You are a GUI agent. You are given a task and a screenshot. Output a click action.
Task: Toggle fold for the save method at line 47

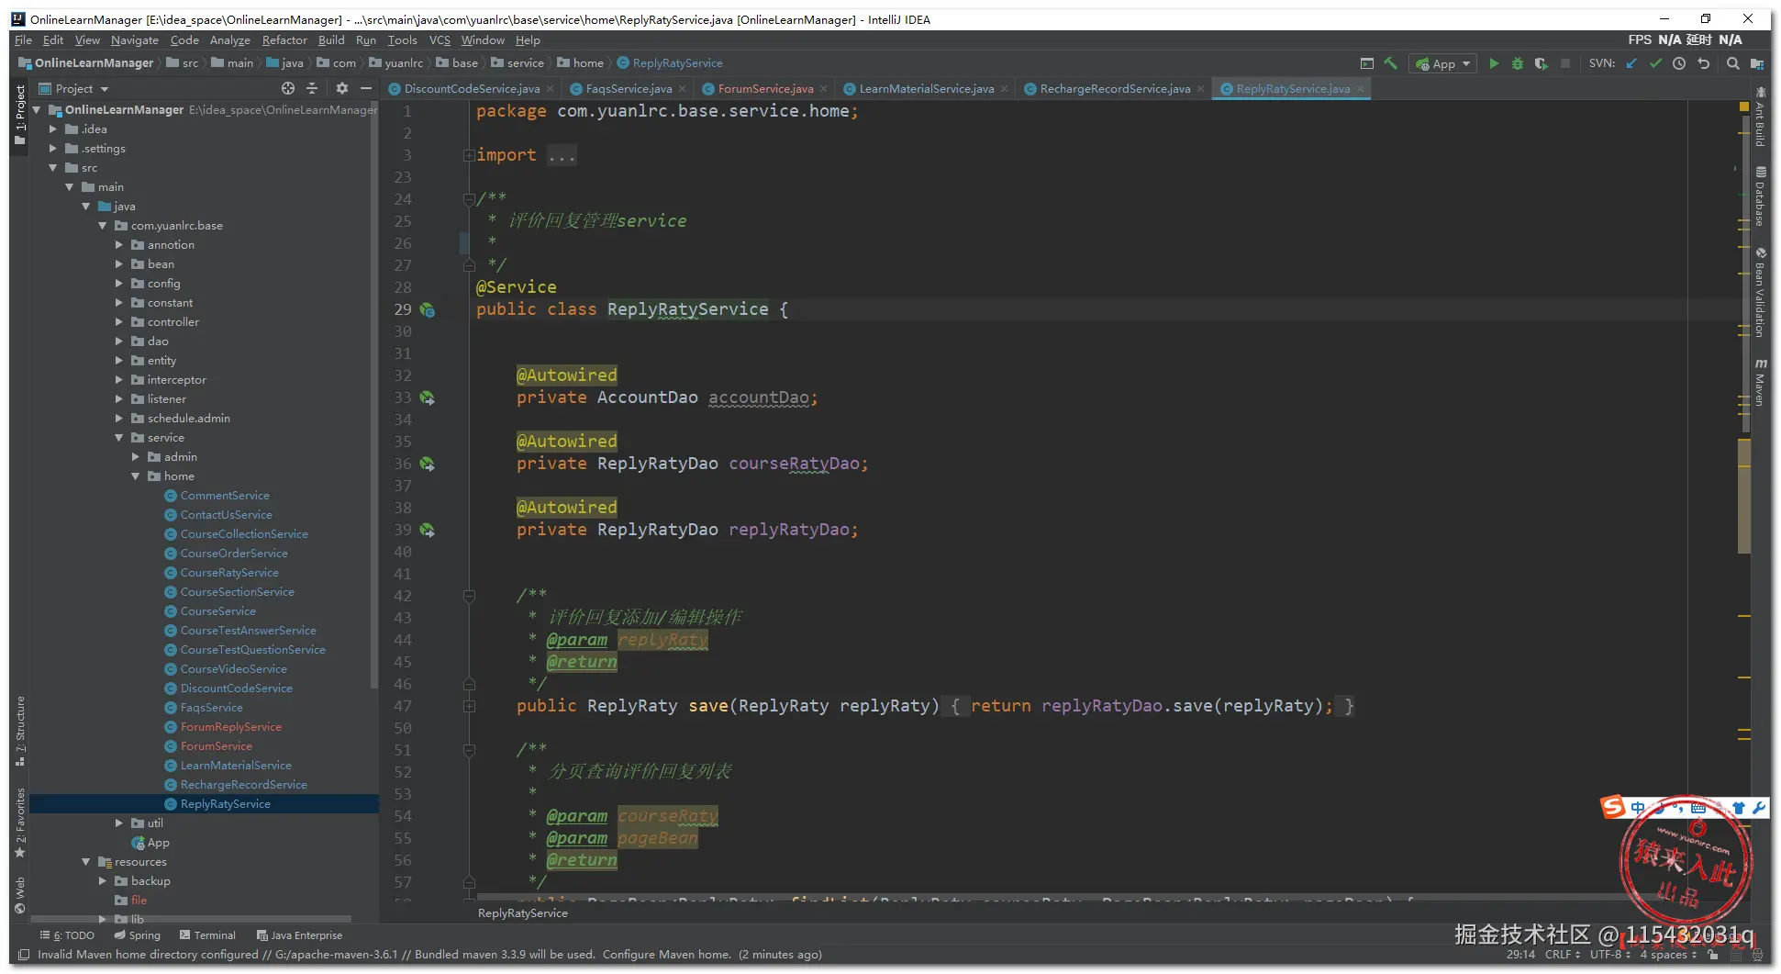469,706
